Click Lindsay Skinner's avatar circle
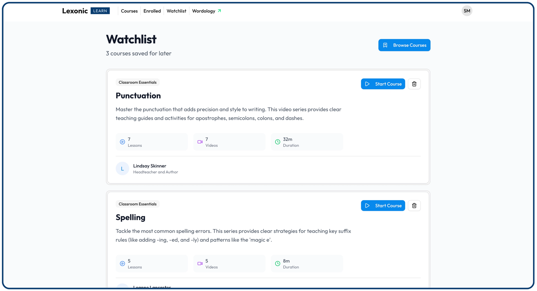537x291 pixels. [122, 168]
